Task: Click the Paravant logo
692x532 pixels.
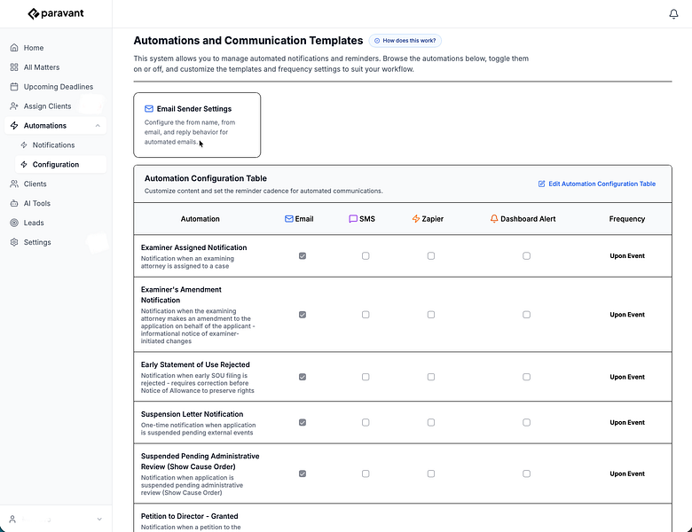Action: click(56, 13)
